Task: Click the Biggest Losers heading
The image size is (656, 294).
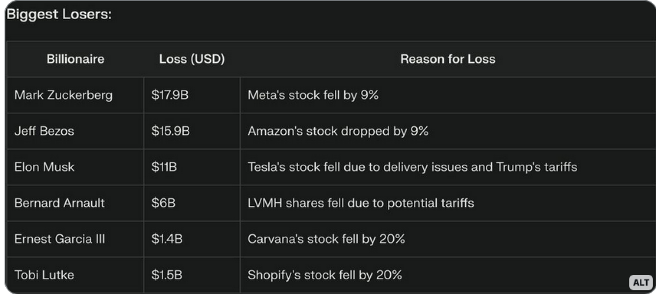Action: tap(59, 15)
